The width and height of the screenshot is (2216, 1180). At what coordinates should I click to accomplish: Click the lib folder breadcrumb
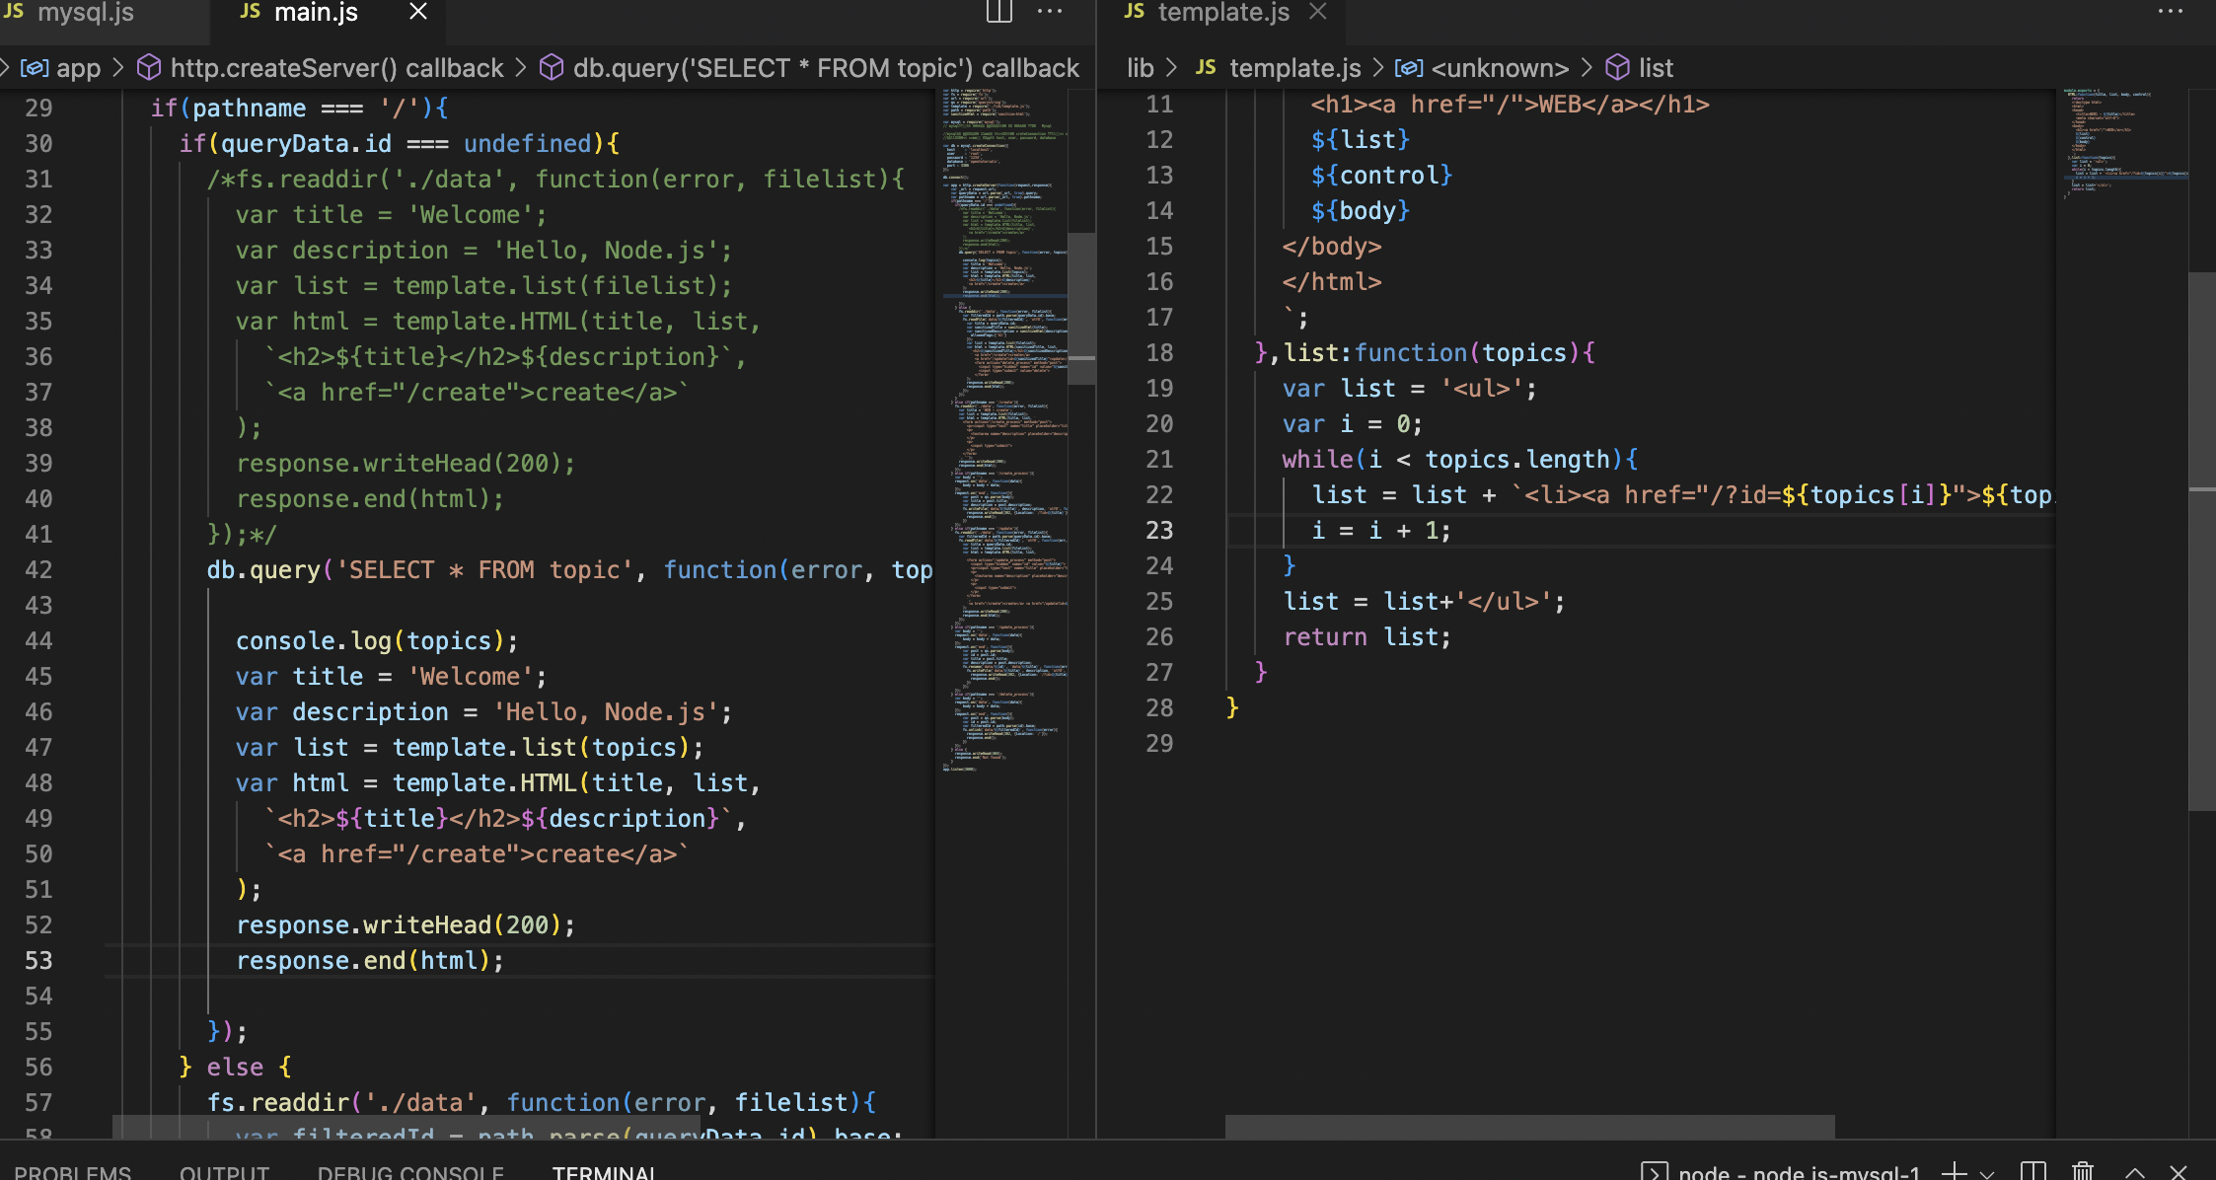(1141, 68)
